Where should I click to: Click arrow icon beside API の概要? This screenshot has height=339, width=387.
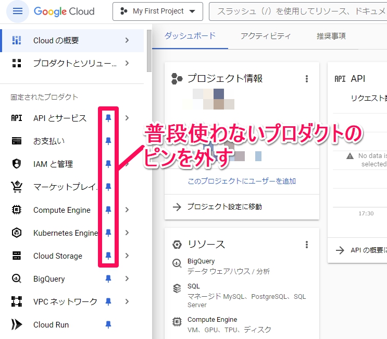[340, 250]
